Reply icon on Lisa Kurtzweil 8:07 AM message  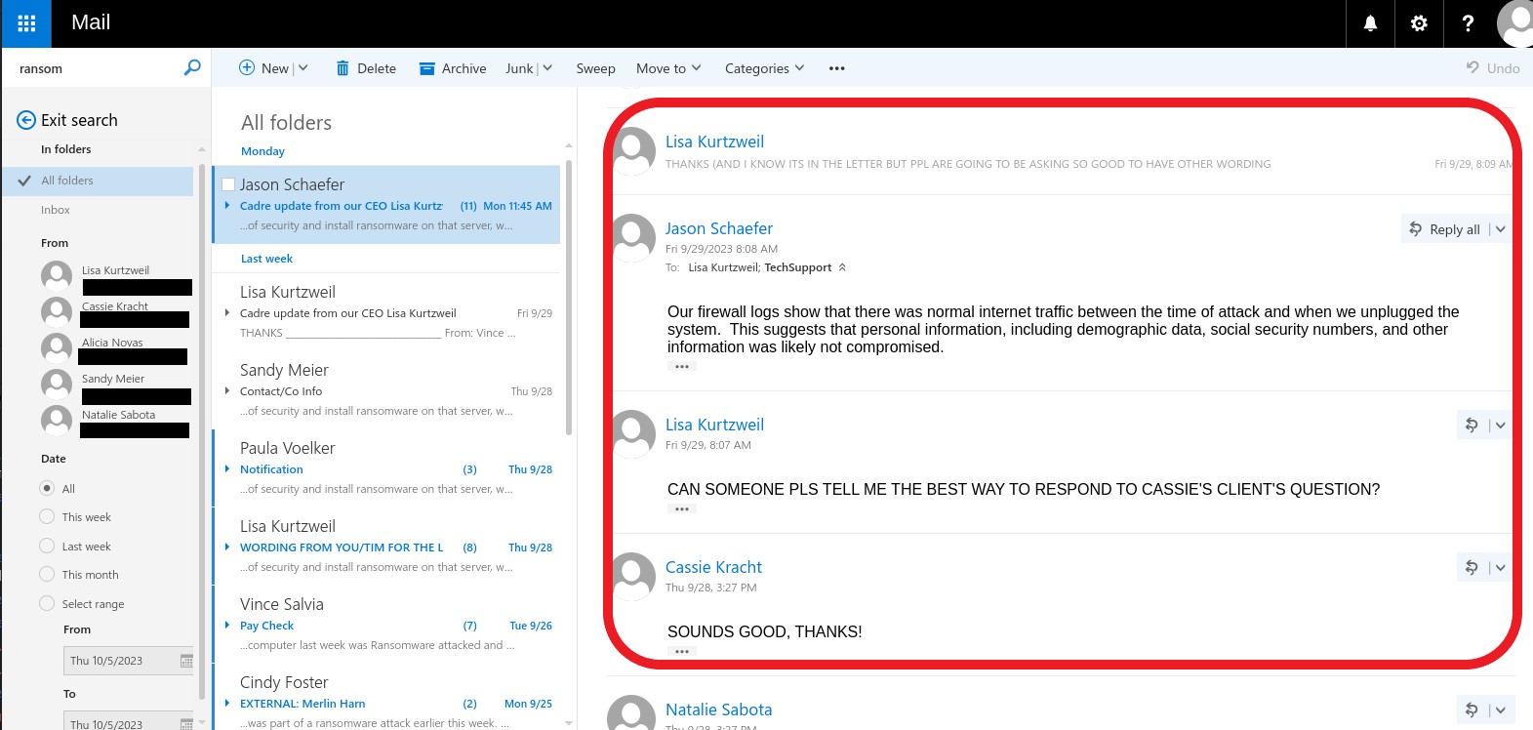(x=1472, y=425)
